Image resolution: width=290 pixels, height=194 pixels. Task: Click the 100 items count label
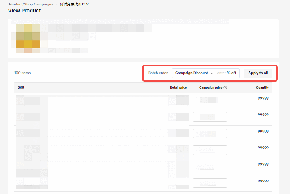[22, 73]
